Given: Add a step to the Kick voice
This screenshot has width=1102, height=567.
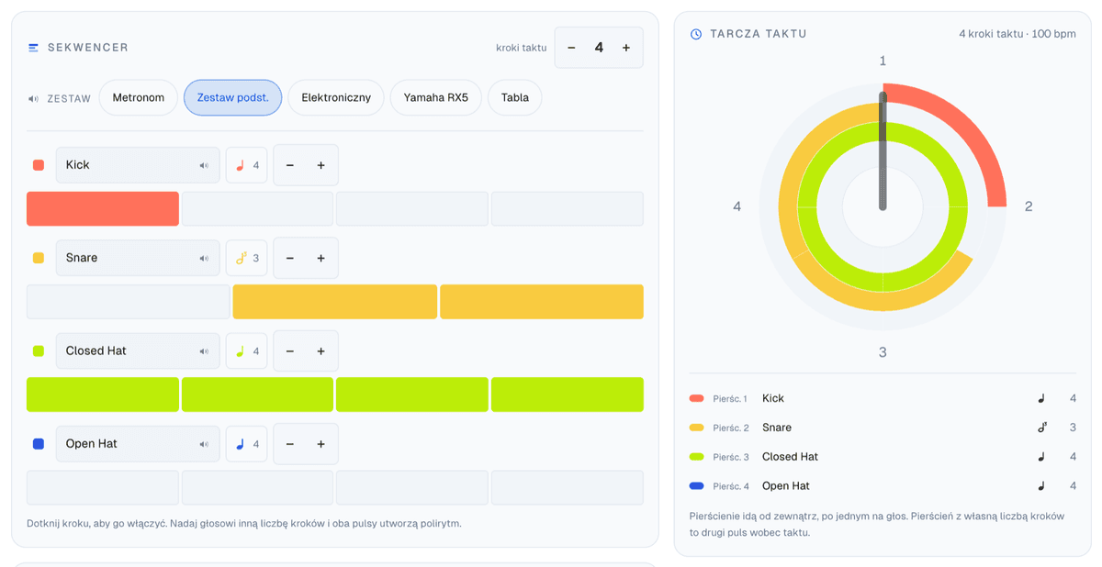Looking at the screenshot, I should click(321, 165).
